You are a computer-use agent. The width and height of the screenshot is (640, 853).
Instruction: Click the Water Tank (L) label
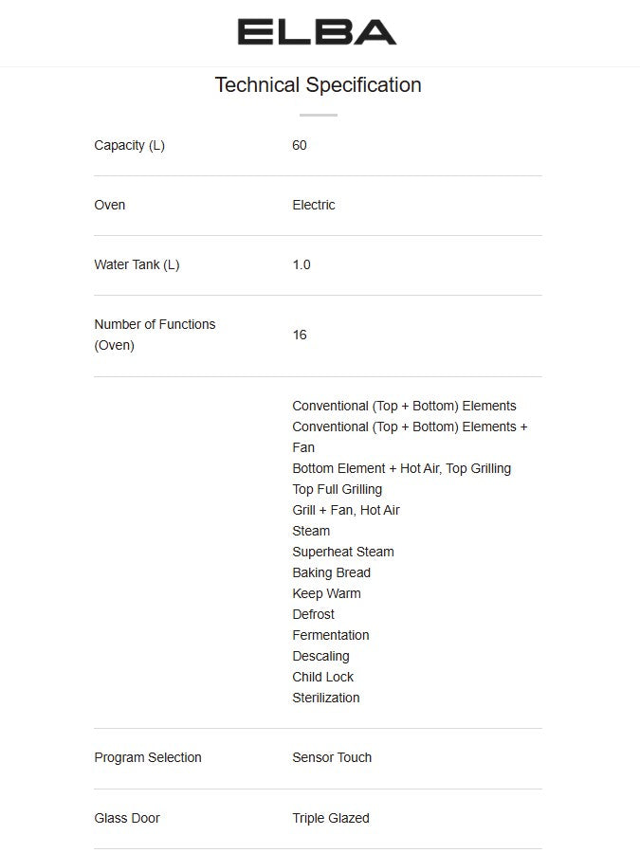pyautogui.click(x=137, y=264)
